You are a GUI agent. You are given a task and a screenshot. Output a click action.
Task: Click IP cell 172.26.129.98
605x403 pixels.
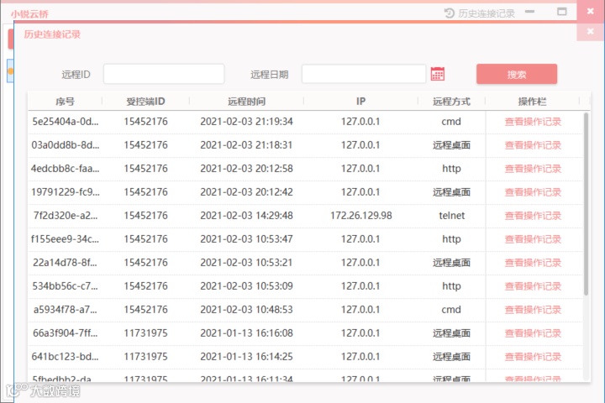coord(360,216)
